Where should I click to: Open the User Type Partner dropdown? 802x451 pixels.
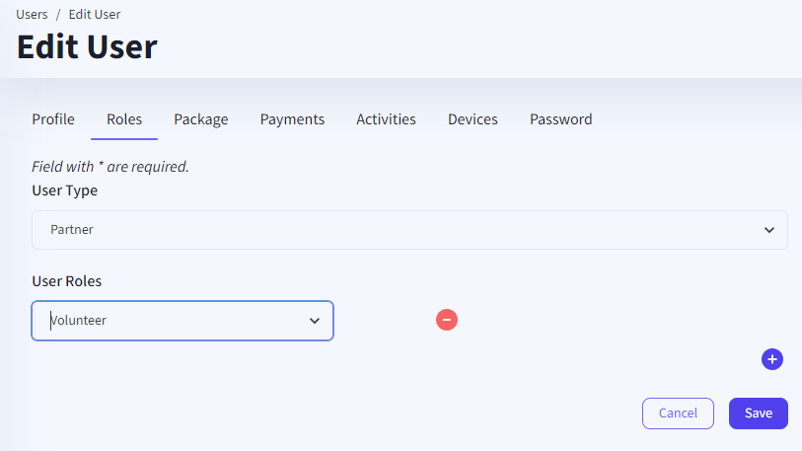[409, 230]
